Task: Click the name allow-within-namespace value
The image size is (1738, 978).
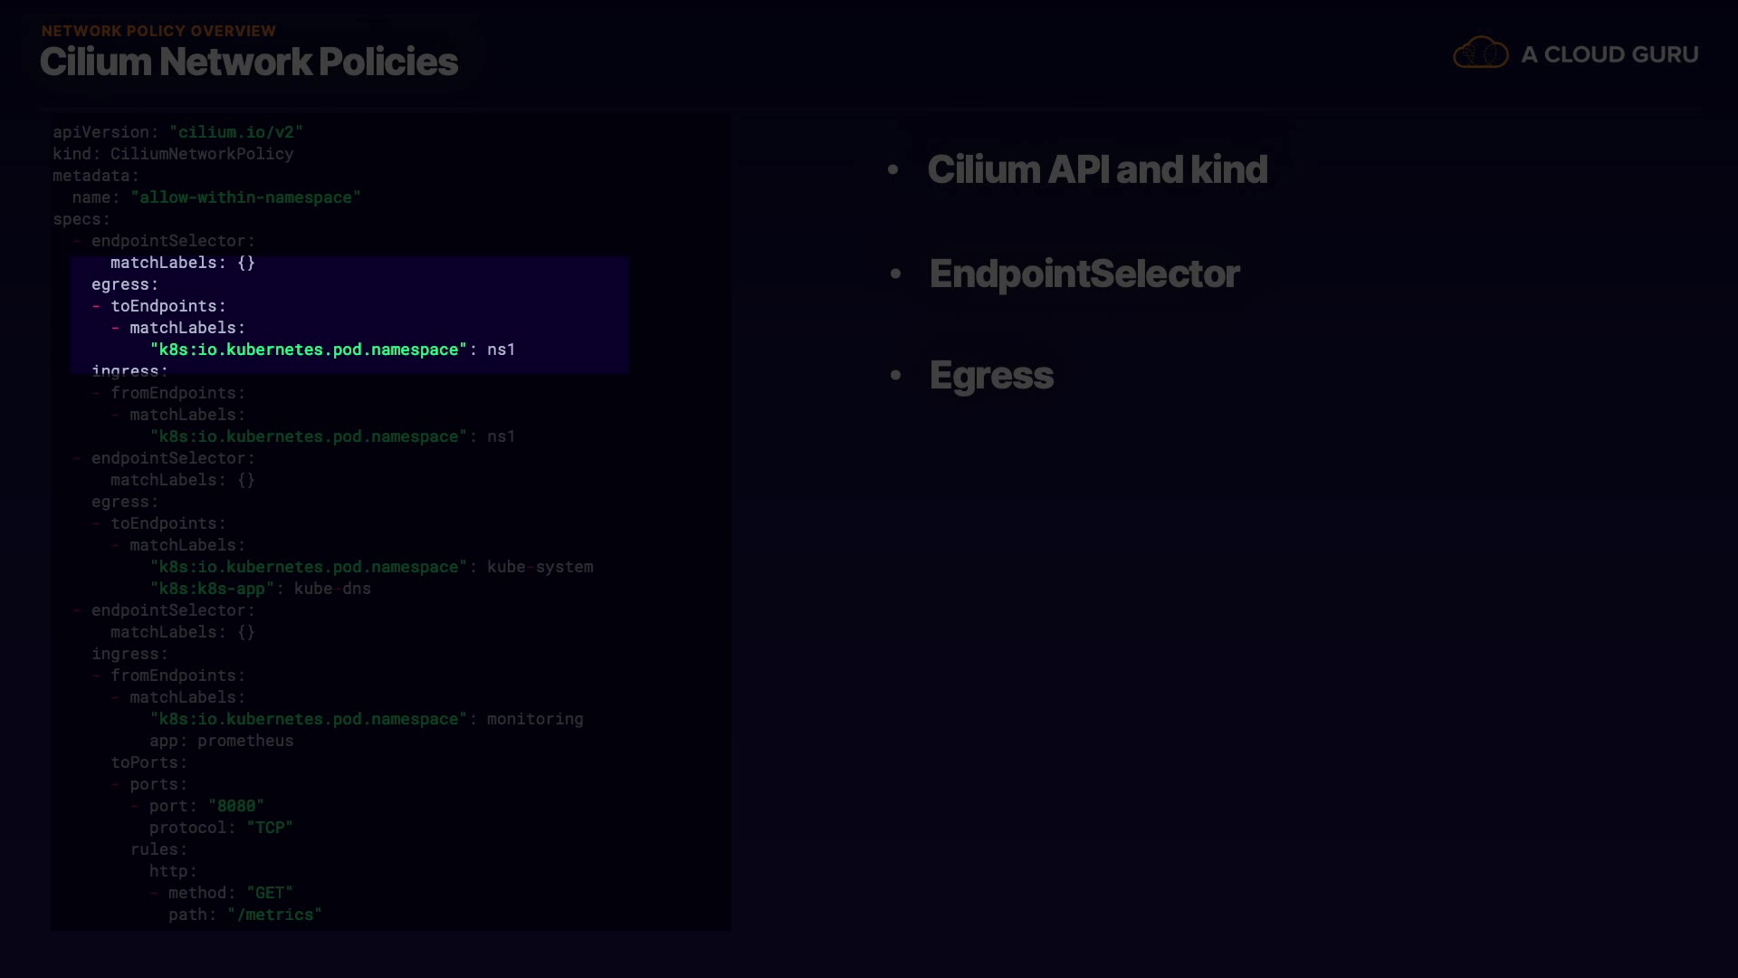Action: [245, 197]
